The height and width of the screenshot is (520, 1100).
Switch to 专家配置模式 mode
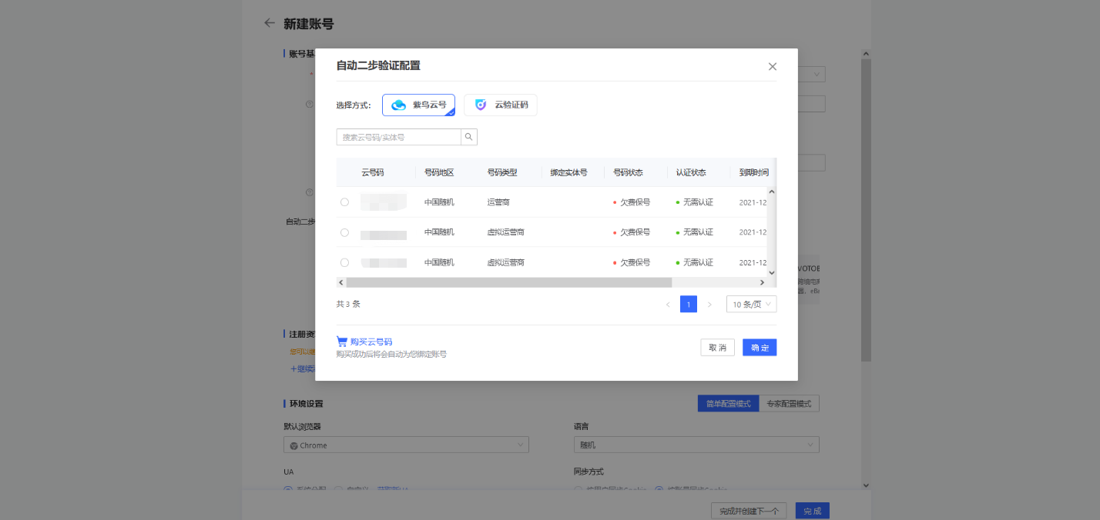(789, 403)
